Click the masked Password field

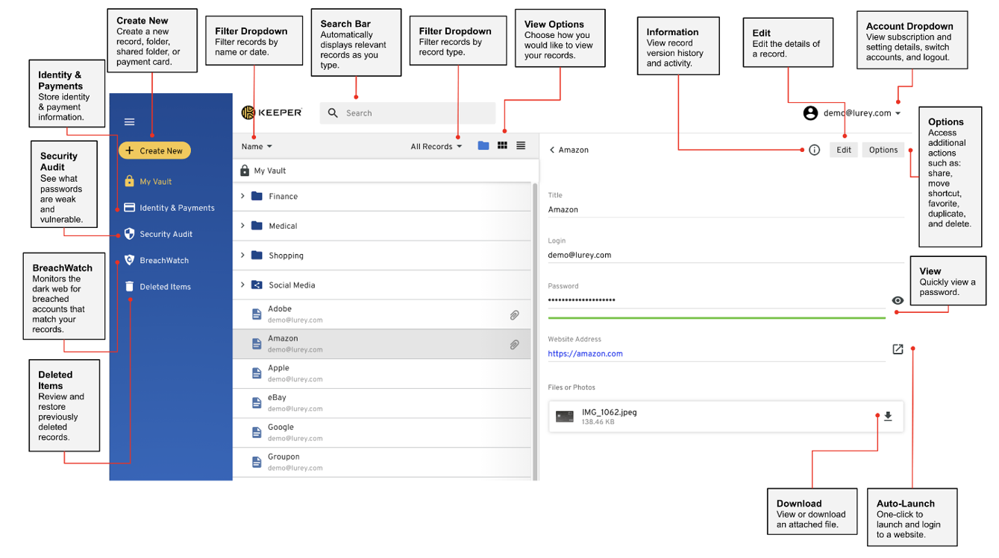716,300
